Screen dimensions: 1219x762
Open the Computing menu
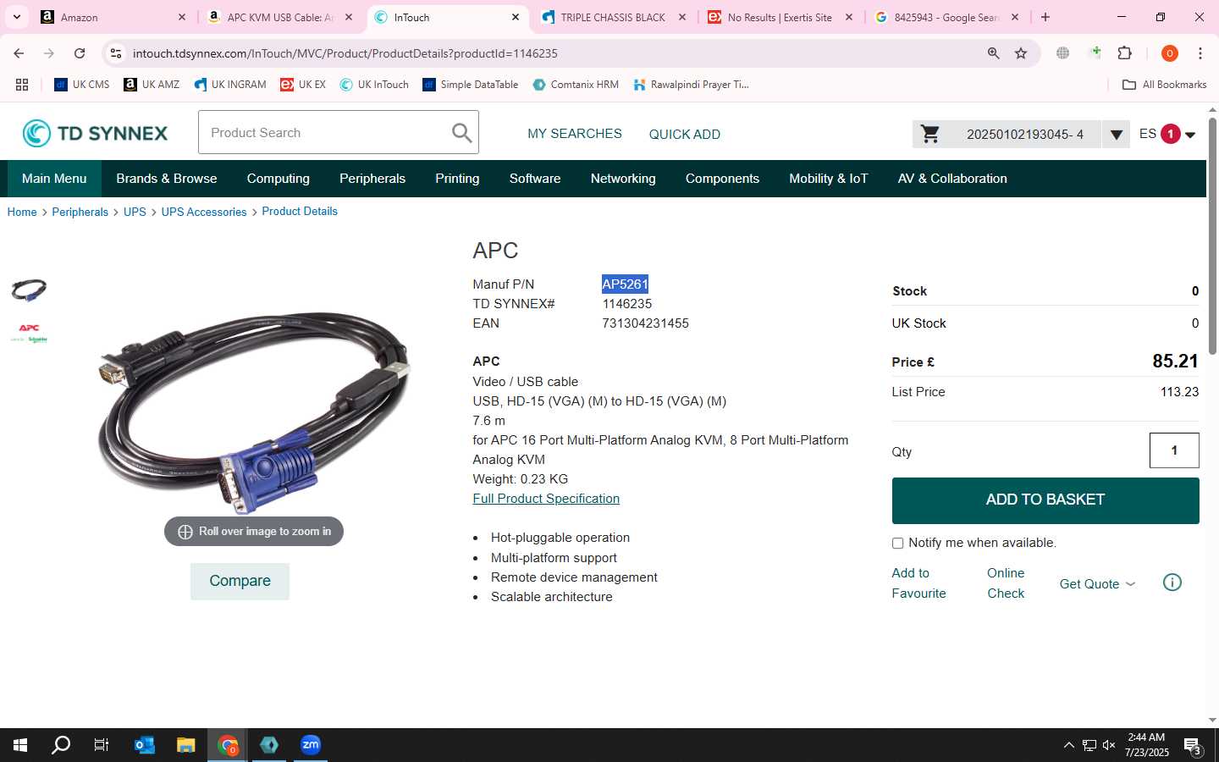pyautogui.click(x=279, y=179)
